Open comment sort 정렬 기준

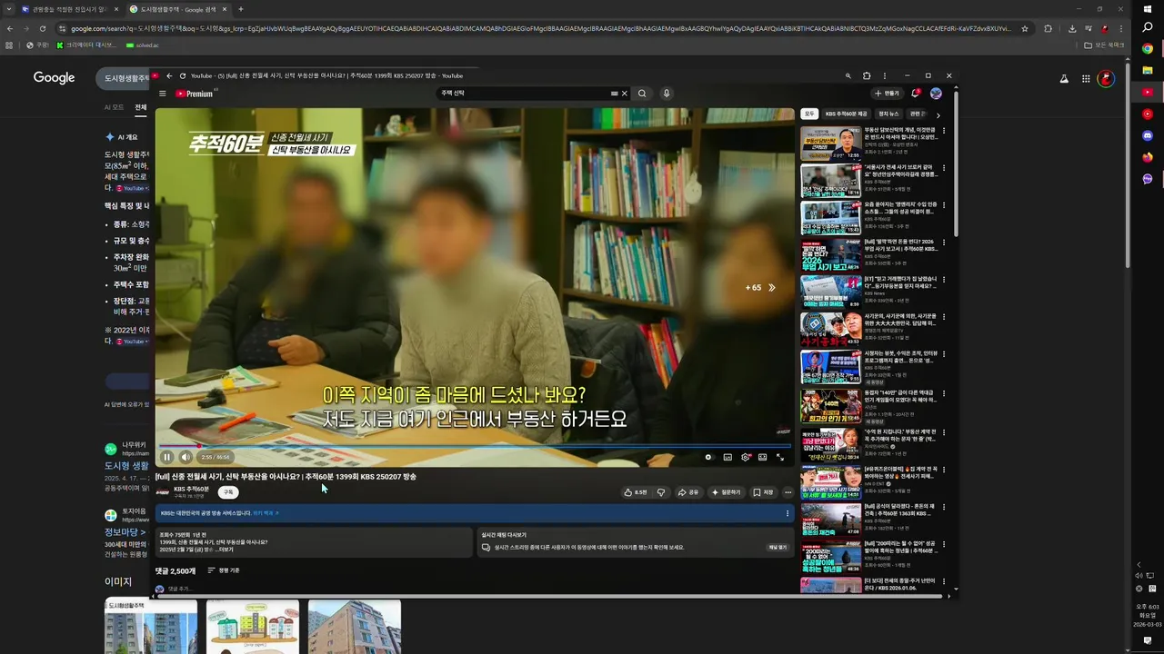(224, 570)
